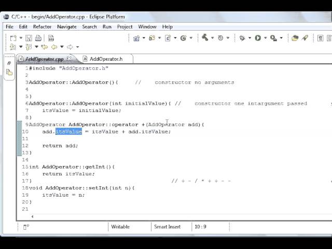Image resolution: width=332 pixels, height=249 pixels.
Task: Click the 'return add;' code line
Action: pos(60,146)
